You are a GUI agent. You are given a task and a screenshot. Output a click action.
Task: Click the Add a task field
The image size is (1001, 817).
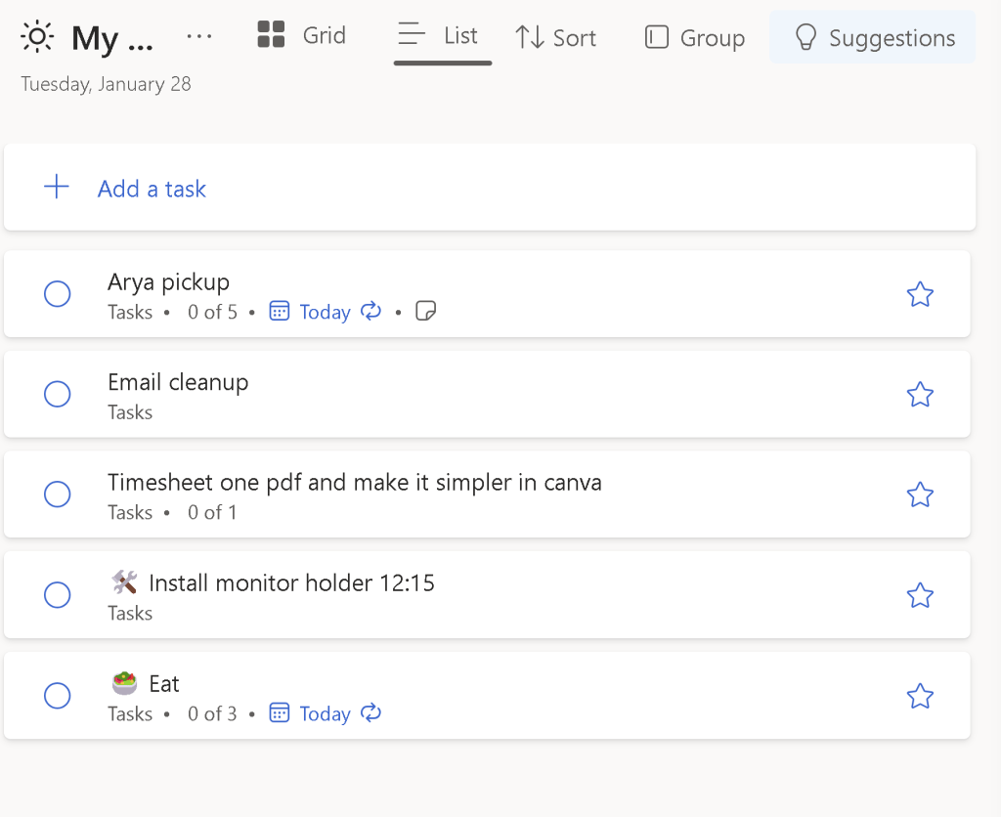(x=490, y=188)
